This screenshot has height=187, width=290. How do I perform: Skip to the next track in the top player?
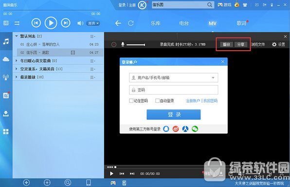pos(66,23)
